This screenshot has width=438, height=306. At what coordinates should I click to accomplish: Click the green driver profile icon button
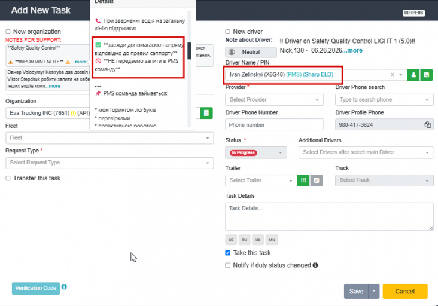tap(413, 75)
